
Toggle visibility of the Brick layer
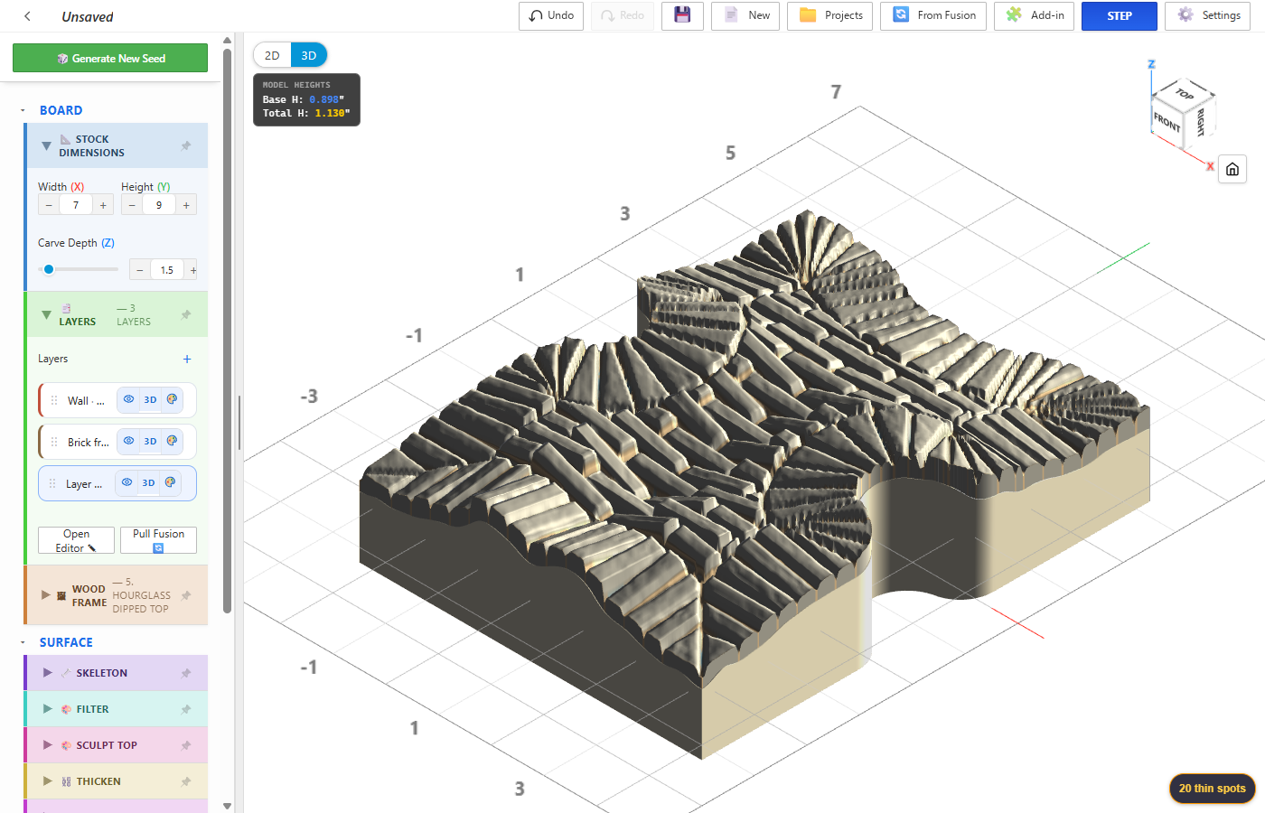coord(129,441)
